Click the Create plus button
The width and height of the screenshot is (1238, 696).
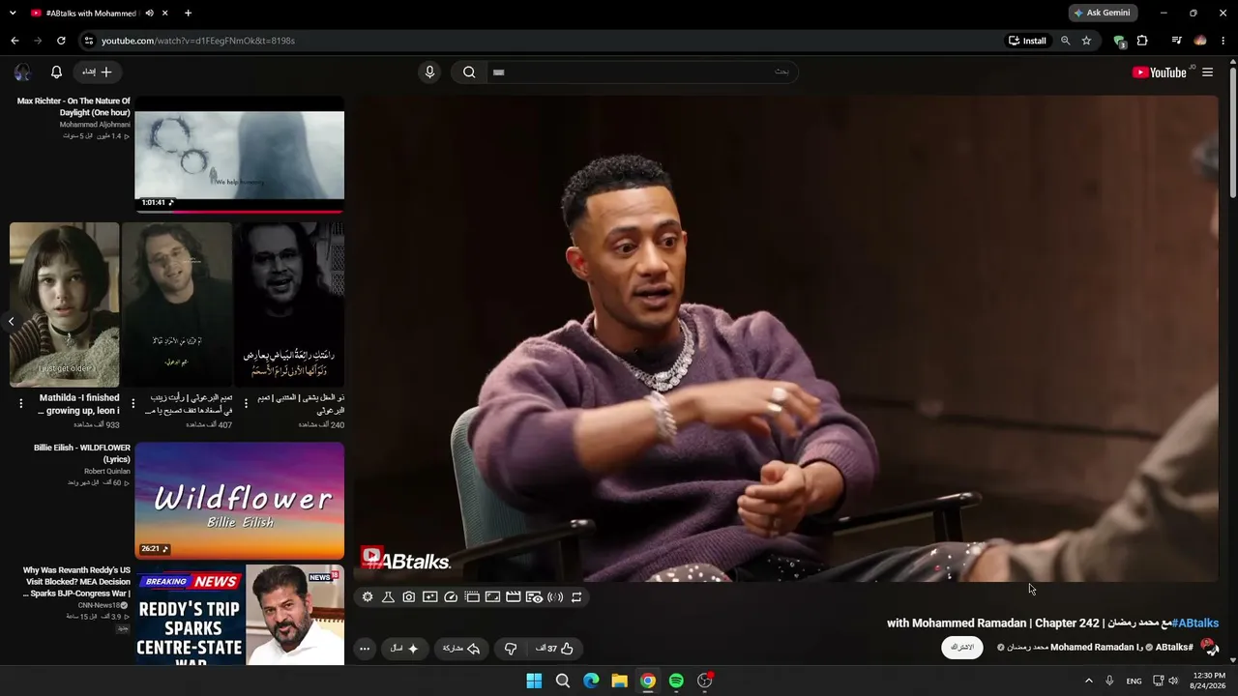98,72
